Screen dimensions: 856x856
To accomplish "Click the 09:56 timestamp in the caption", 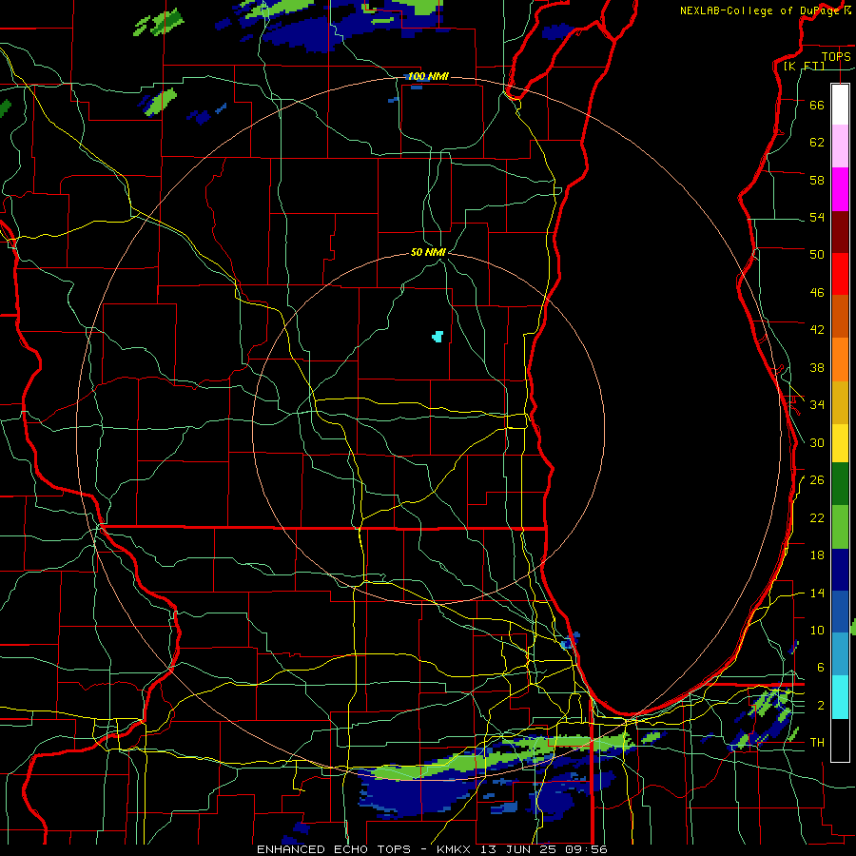I will click(x=587, y=849).
